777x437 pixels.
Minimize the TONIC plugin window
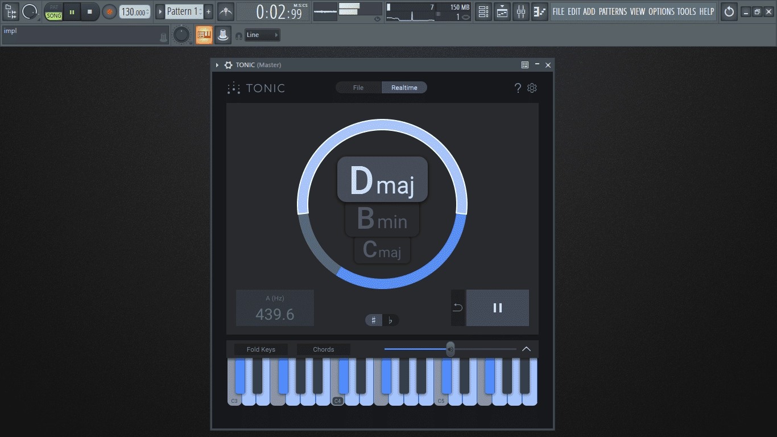coord(537,65)
